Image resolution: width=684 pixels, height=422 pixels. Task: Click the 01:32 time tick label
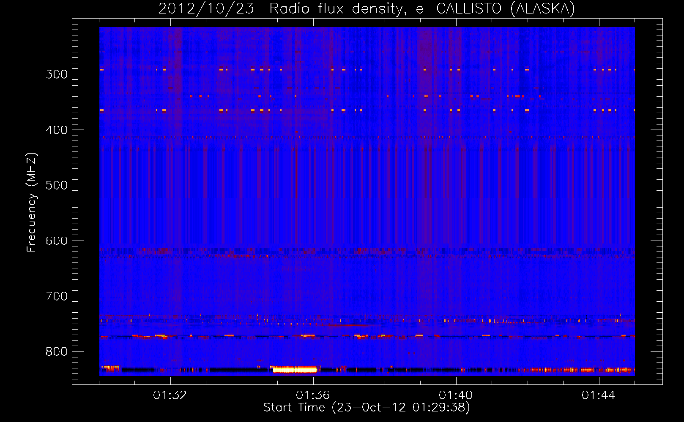tap(170, 395)
